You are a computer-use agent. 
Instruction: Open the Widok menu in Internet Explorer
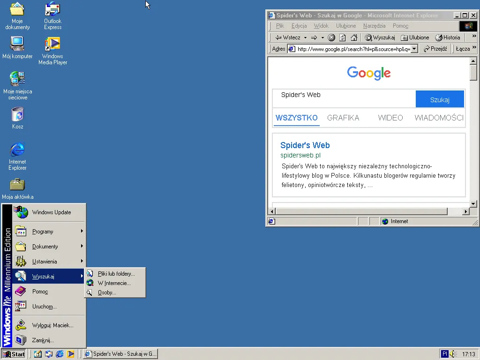321,26
